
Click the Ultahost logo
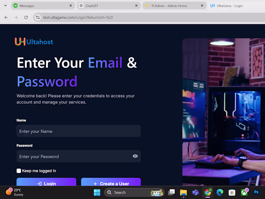click(x=34, y=42)
